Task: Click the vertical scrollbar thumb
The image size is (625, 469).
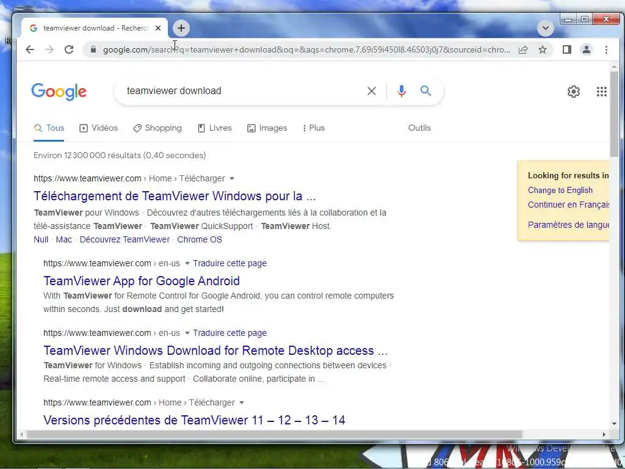Action: (x=614, y=114)
